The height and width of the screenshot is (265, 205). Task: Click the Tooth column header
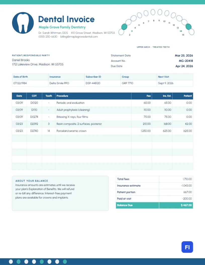pyautogui.click(x=49, y=96)
